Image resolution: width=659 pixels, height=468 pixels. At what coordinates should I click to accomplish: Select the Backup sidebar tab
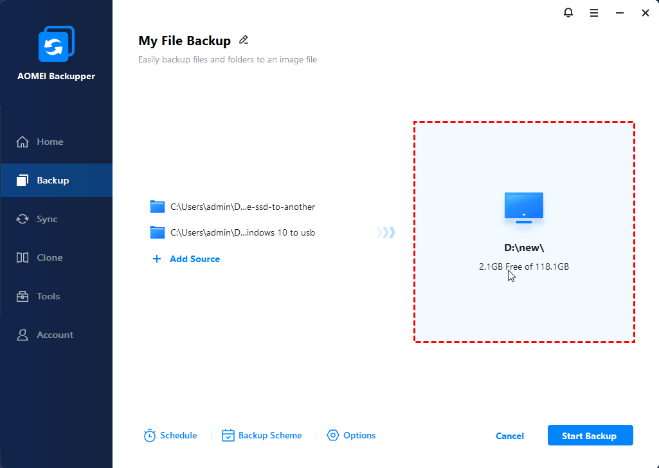(53, 180)
